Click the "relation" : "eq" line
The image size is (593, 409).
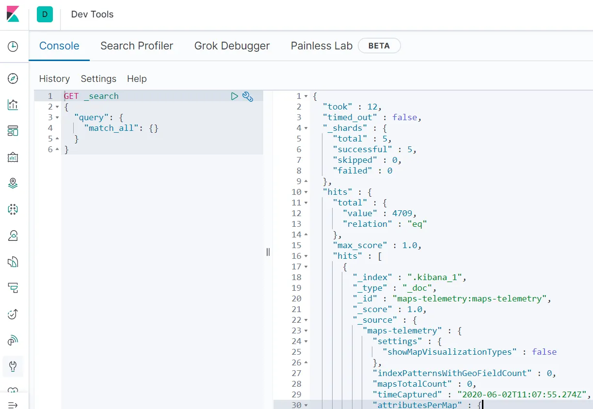tap(385, 224)
